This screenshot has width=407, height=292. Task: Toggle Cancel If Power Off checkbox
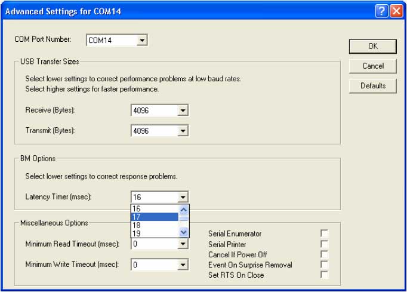pyautogui.click(x=324, y=254)
